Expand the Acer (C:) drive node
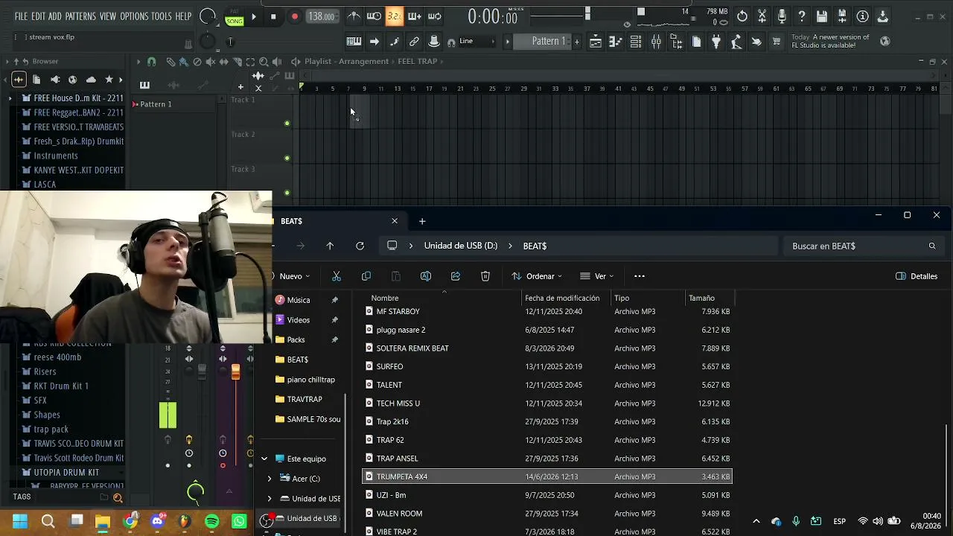Image resolution: width=953 pixels, height=536 pixels. coord(270,479)
